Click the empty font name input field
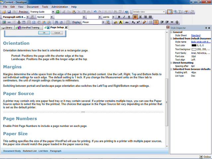This screenshot has height=159, width=212. (x=69, y=17)
